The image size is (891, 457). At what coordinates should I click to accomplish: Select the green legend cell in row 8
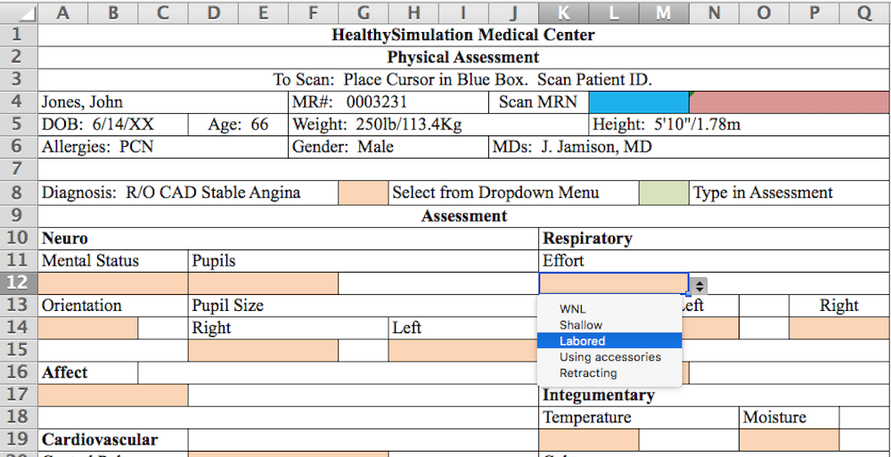(664, 193)
